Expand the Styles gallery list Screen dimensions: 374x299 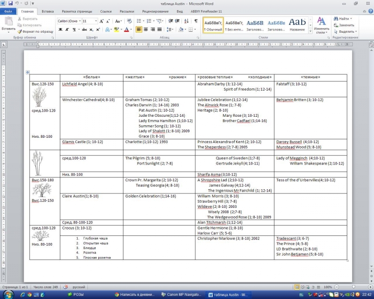(310, 31)
